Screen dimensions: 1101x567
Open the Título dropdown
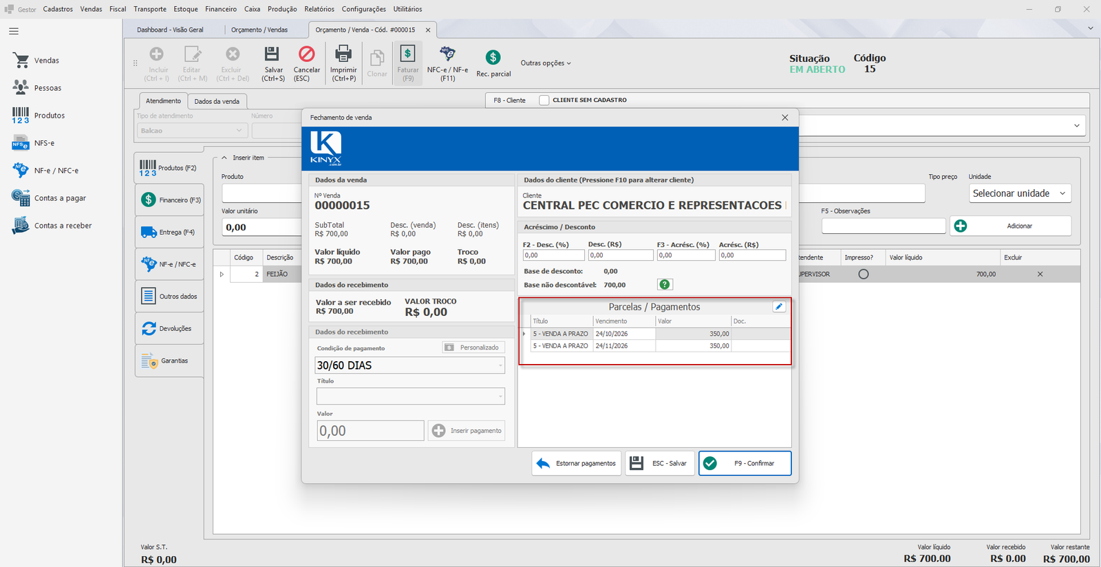410,396
